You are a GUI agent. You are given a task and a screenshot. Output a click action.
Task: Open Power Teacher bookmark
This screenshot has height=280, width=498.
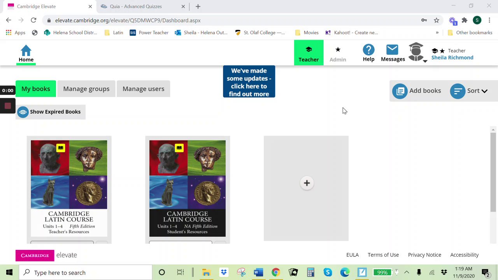[x=149, y=33]
